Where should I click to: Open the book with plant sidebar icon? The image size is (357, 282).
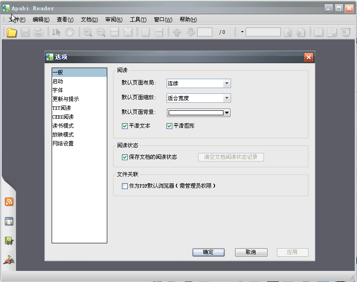coord(9,260)
